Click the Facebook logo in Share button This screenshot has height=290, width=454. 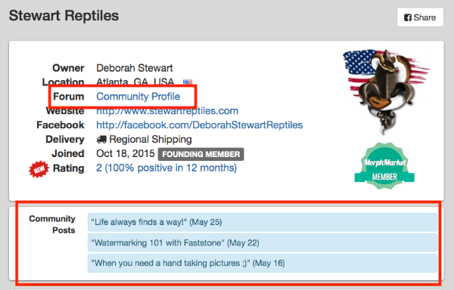coord(408,18)
